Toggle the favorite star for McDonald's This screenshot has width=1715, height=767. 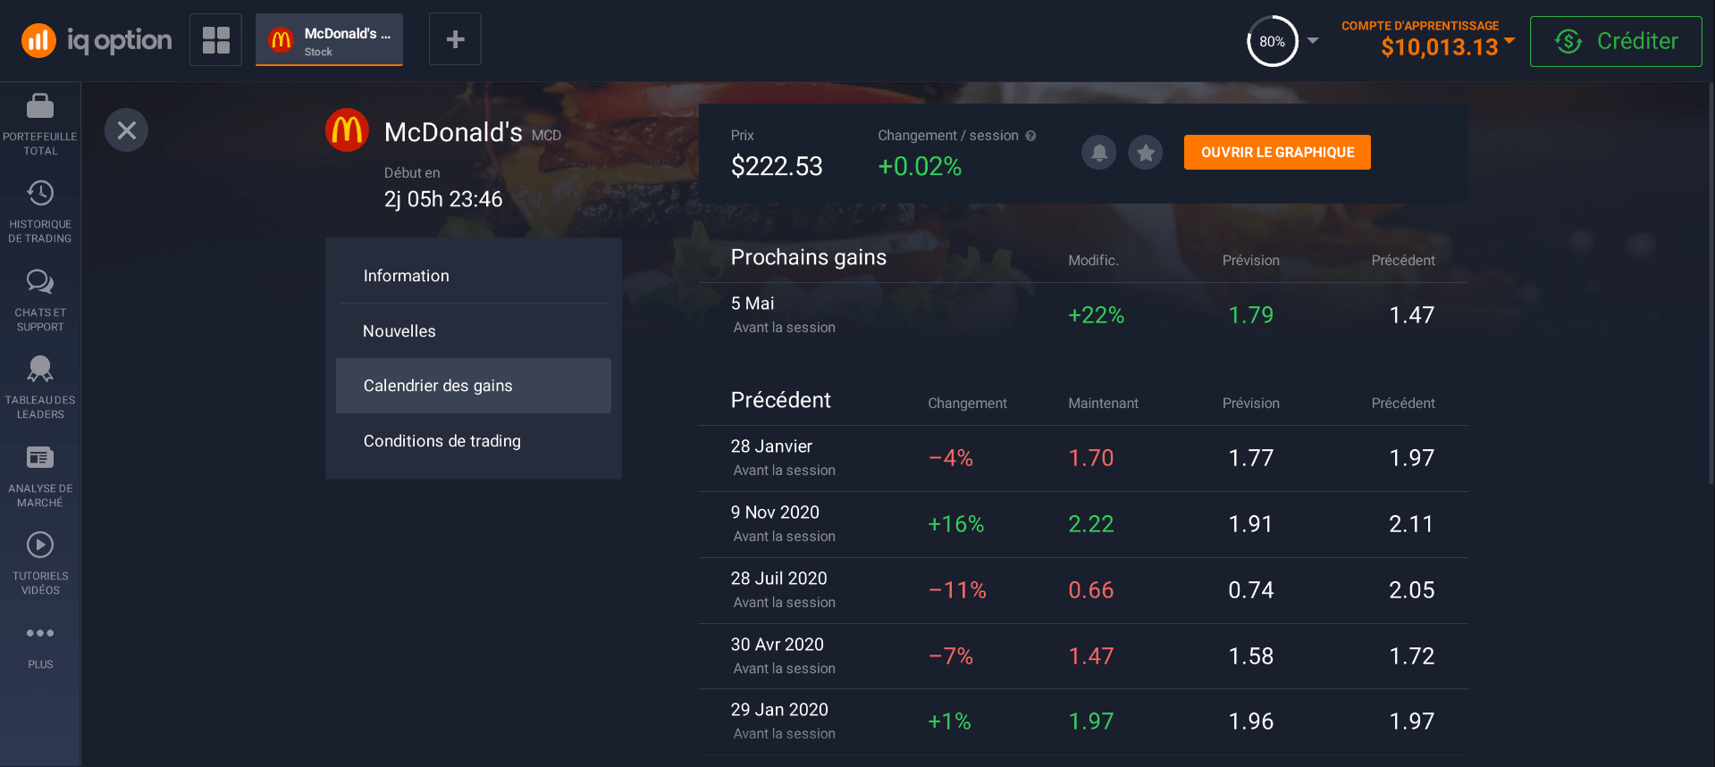[x=1145, y=153]
